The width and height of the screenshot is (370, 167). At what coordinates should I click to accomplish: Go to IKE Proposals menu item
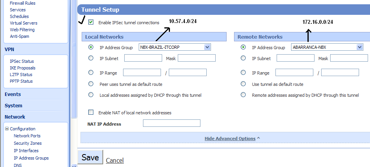pos(23,68)
